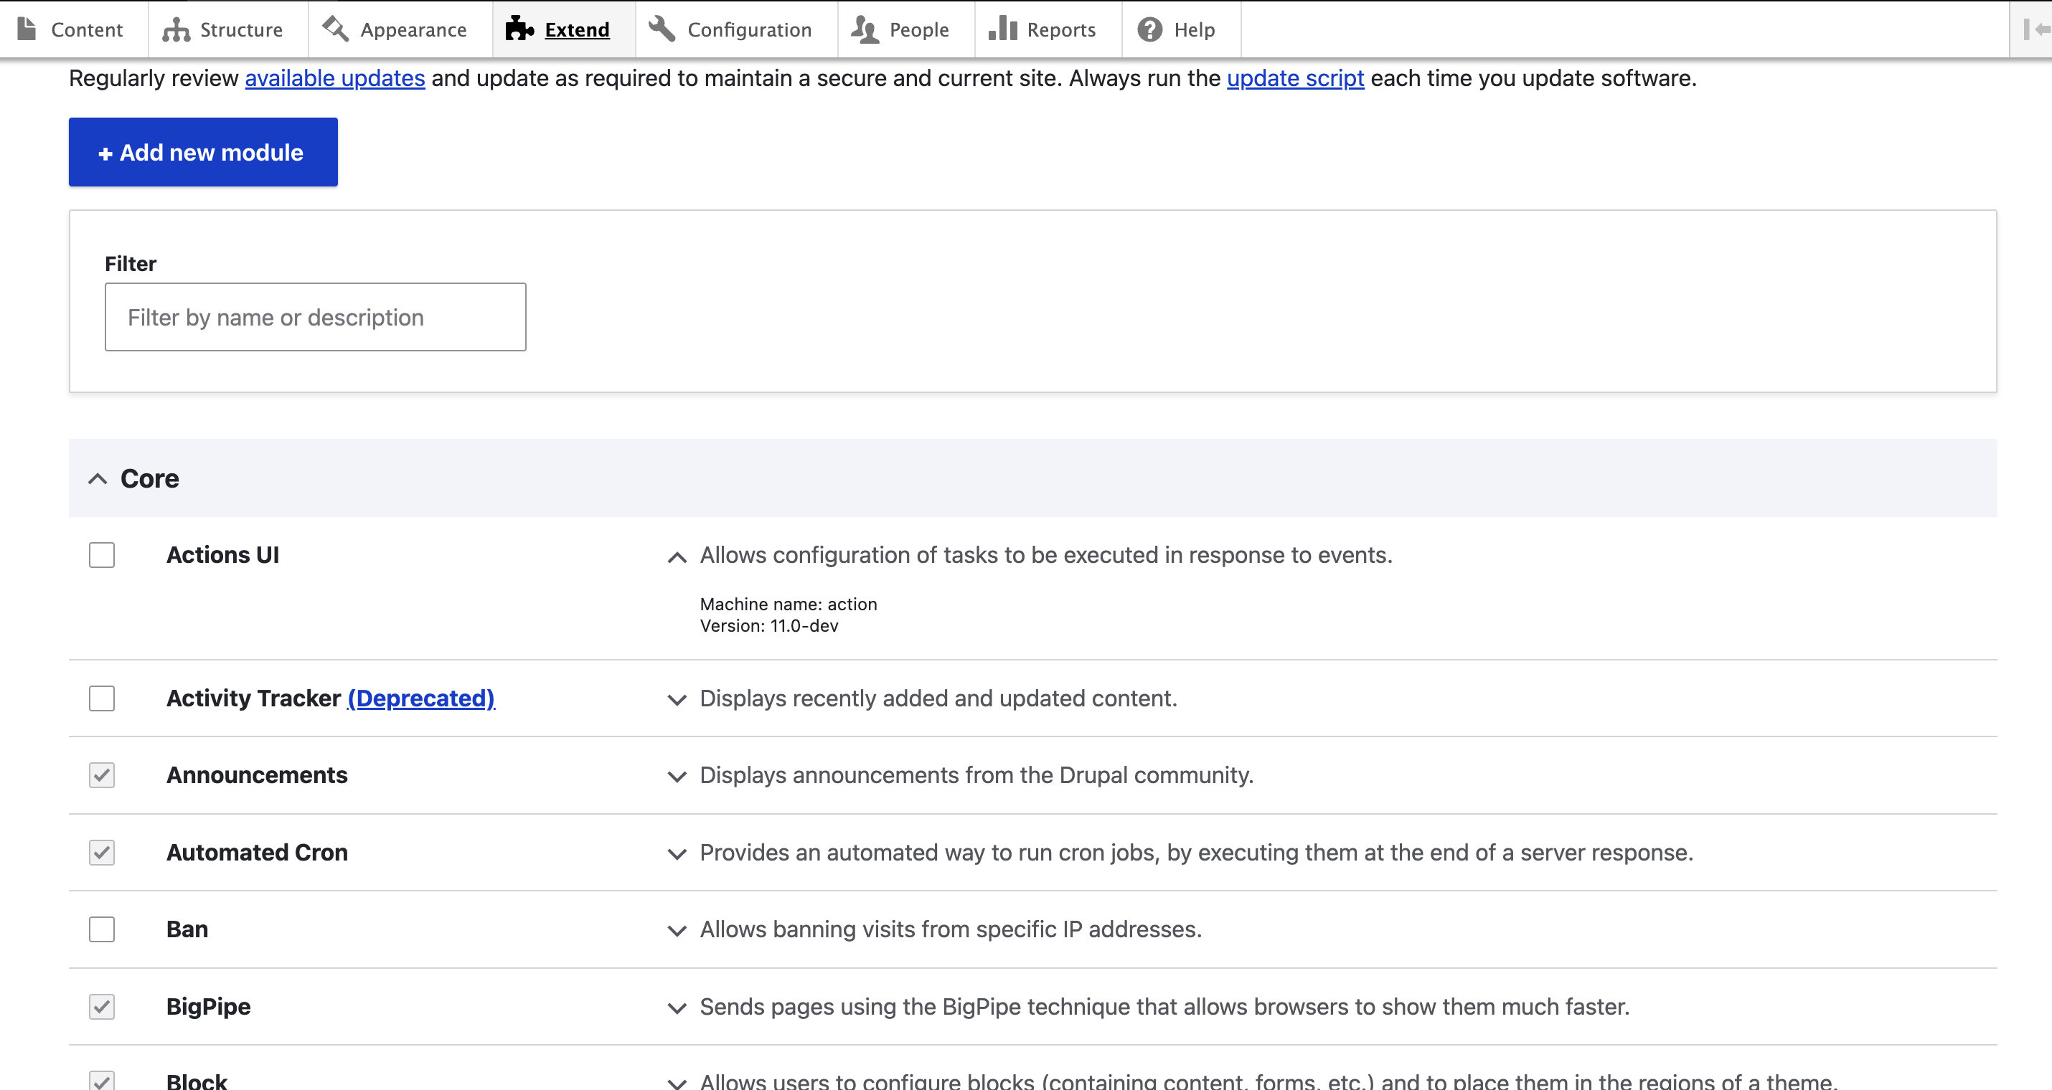Focus the Filter by name or description field
The image size is (2052, 1090).
(316, 317)
